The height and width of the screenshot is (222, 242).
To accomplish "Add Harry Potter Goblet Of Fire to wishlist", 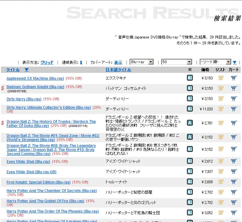I will [x=221, y=202].
